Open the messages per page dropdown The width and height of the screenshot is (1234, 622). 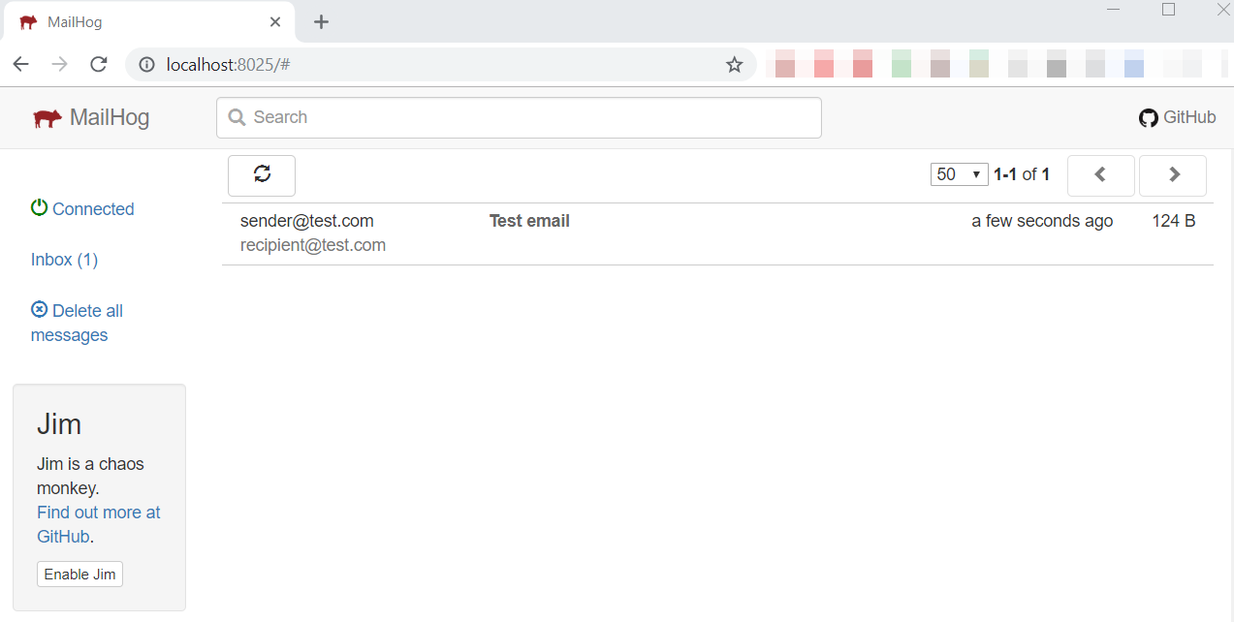click(x=959, y=174)
